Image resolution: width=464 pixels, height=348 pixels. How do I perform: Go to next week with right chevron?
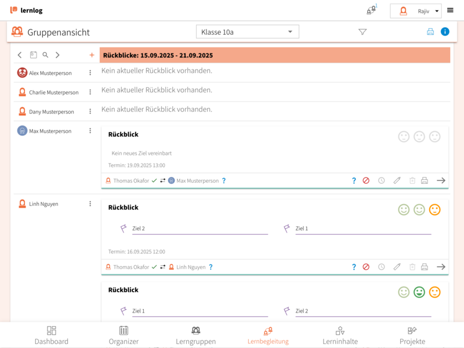point(57,55)
